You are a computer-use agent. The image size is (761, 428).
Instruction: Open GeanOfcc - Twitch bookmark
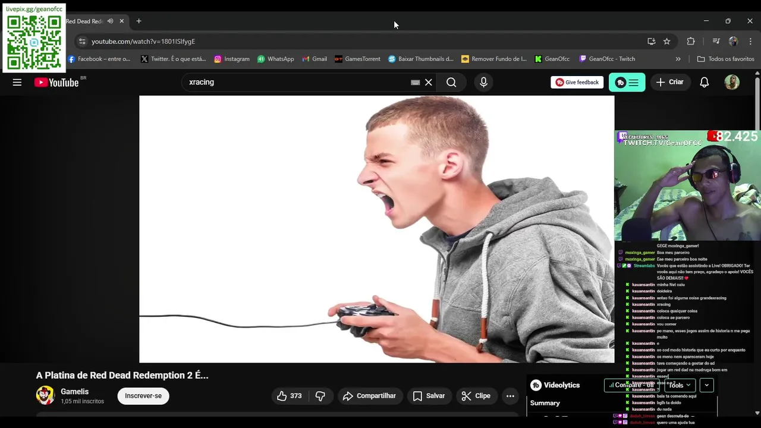click(x=607, y=59)
